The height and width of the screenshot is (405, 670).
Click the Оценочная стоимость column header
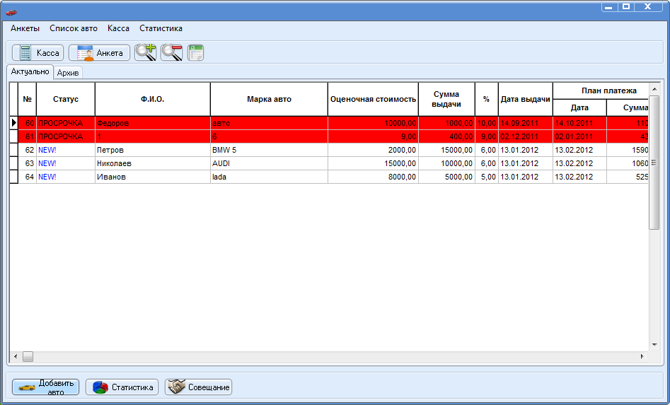click(x=373, y=99)
